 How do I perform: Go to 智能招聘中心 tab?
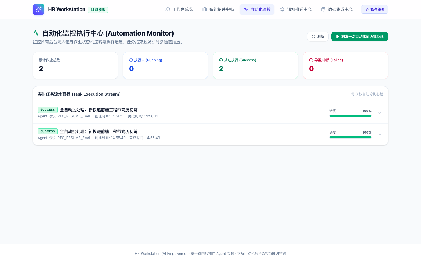(x=218, y=9)
